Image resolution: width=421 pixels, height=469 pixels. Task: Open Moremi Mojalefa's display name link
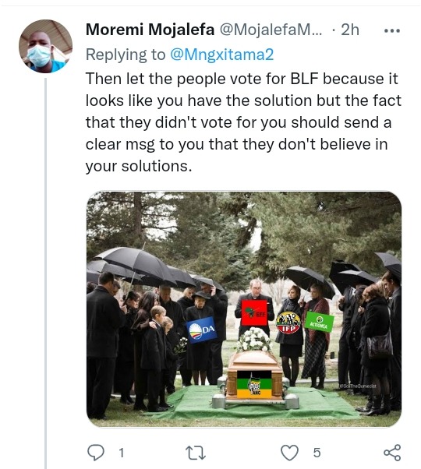(x=150, y=30)
